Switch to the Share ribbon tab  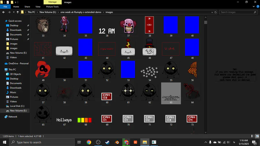pos(27,7)
